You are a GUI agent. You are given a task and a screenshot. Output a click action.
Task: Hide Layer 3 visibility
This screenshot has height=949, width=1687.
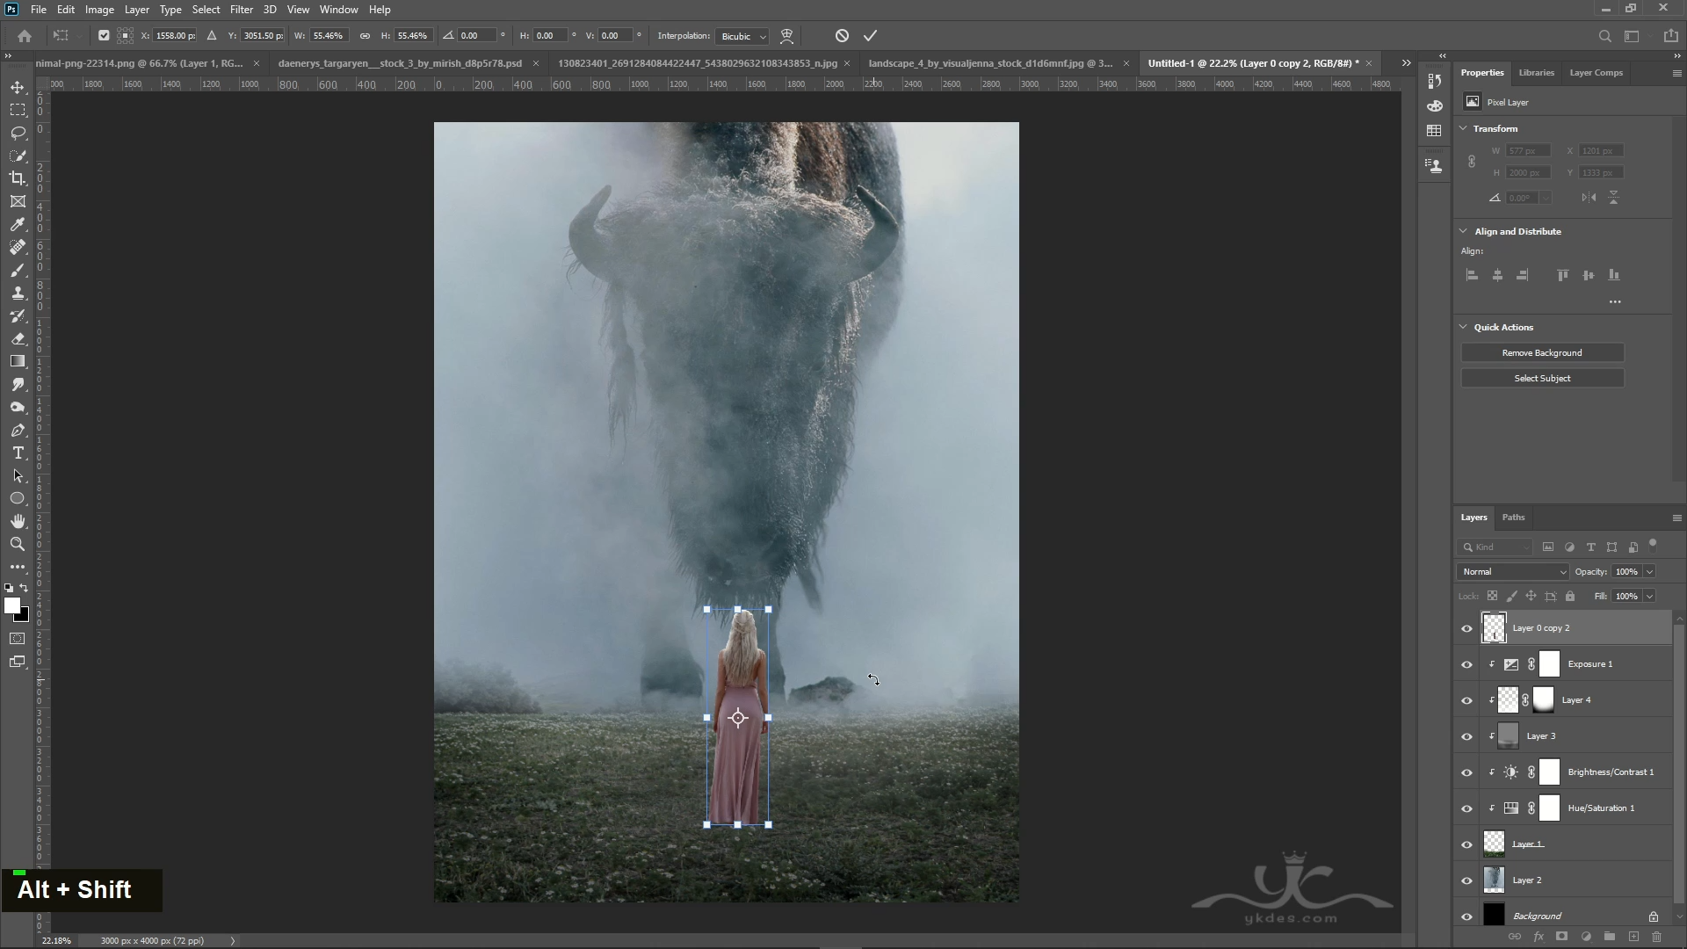point(1466,736)
